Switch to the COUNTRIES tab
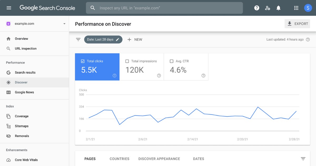Image resolution: width=316 pixels, height=166 pixels. pyautogui.click(x=119, y=159)
